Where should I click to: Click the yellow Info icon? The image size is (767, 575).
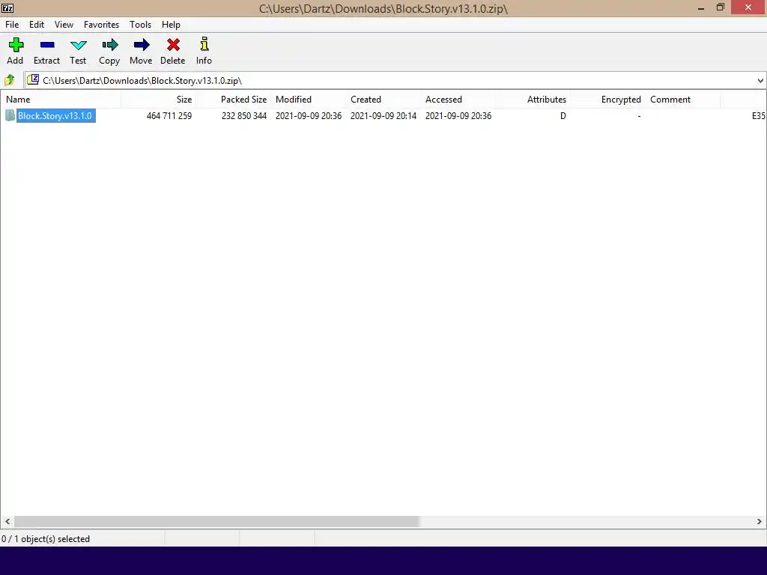[204, 44]
